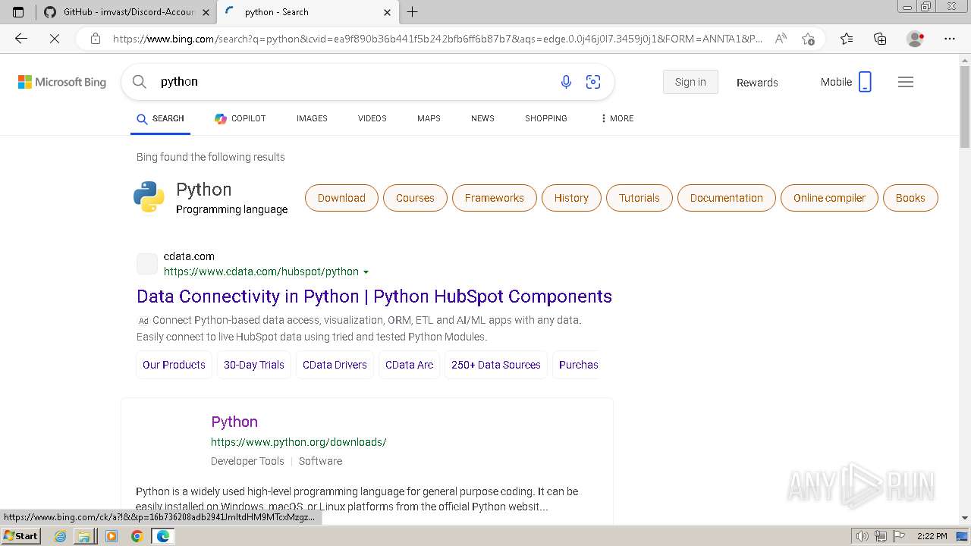Click the Python logo thumbnail
971x546 pixels.
(x=149, y=196)
